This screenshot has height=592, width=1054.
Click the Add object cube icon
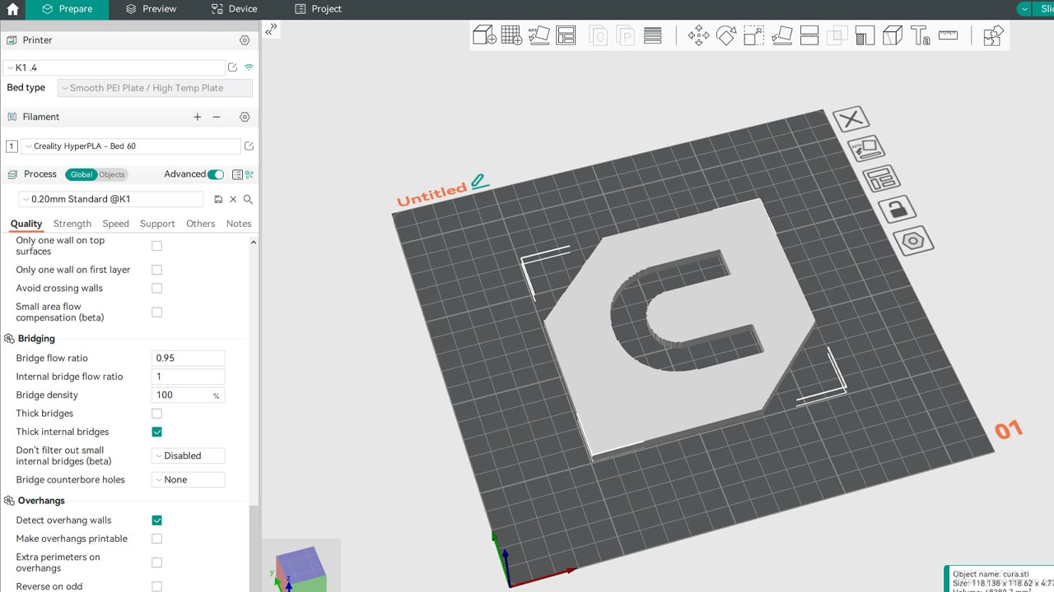tap(484, 35)
